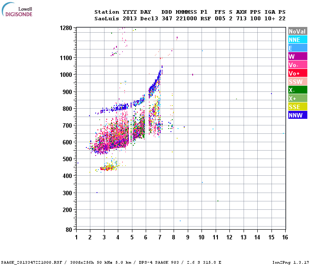Click the PS value '22'
Image resolution: width=310 pixels, height=265 pixels.
(x=282, y=19)
